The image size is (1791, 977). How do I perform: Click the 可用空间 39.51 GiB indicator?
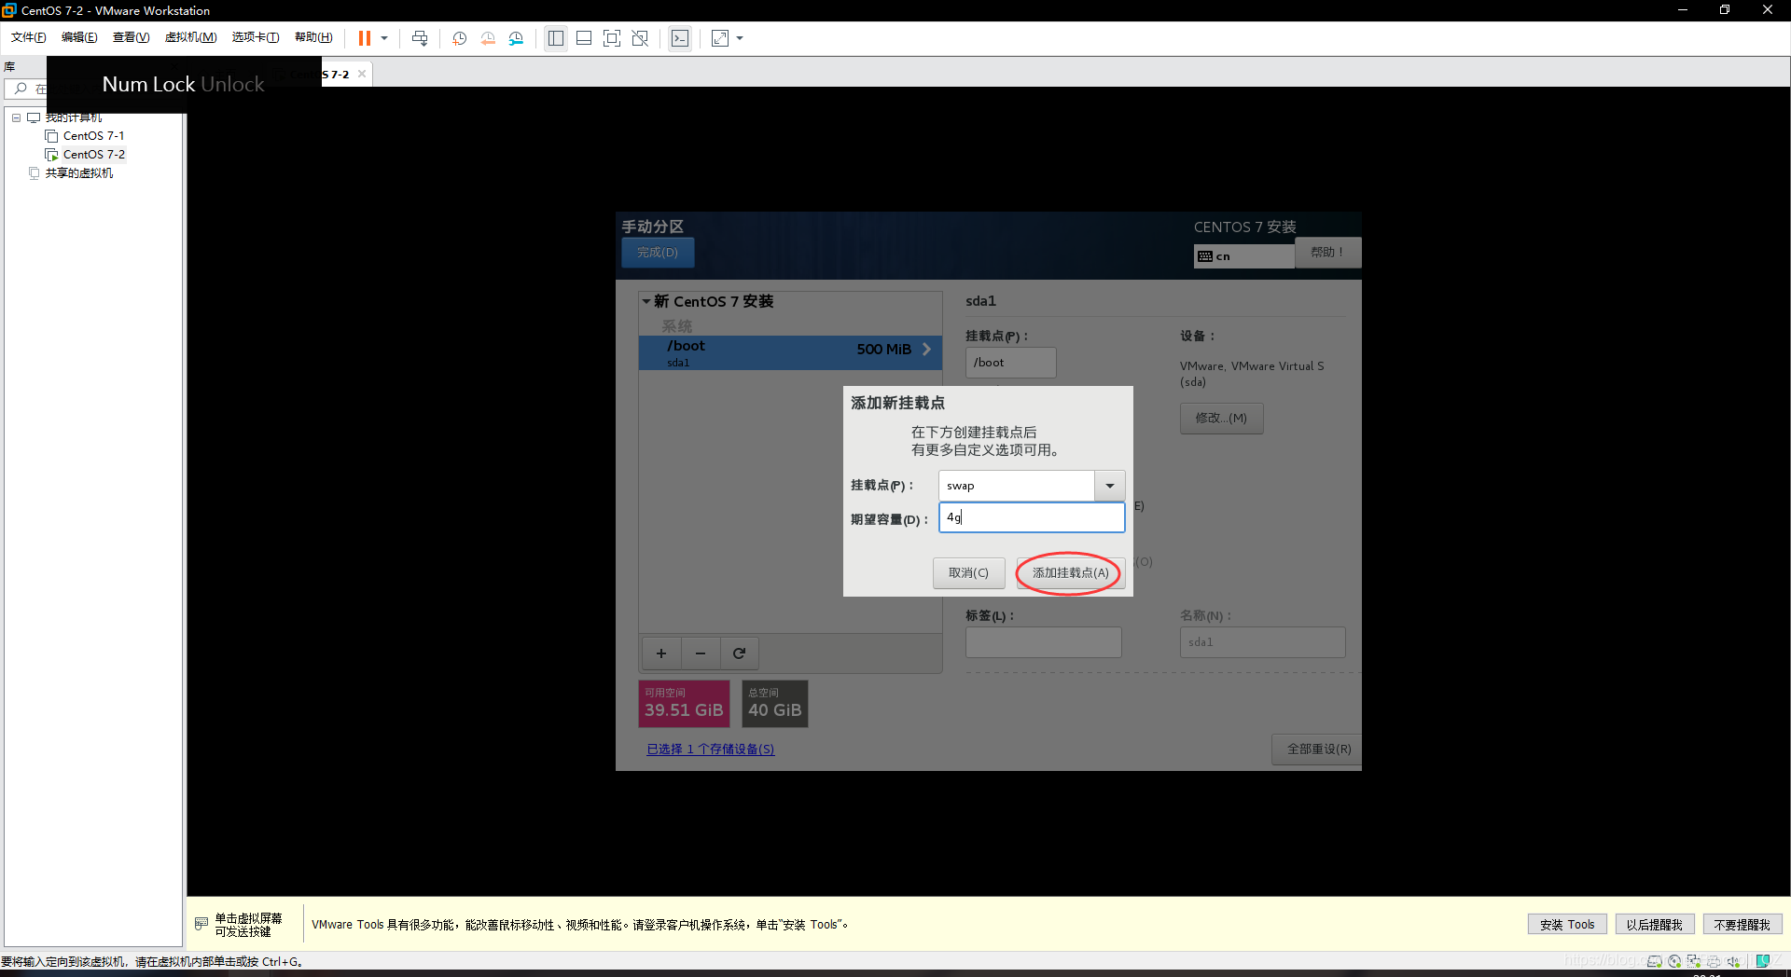[x=684, y=704]
